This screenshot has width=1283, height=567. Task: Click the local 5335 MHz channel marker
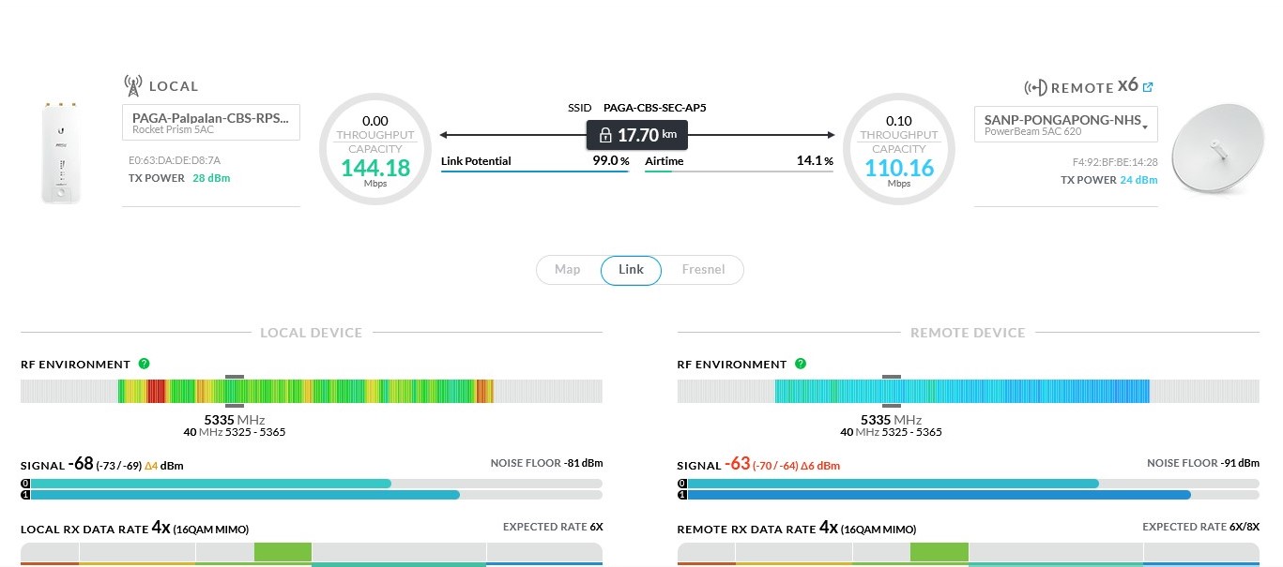pos(235,377)
